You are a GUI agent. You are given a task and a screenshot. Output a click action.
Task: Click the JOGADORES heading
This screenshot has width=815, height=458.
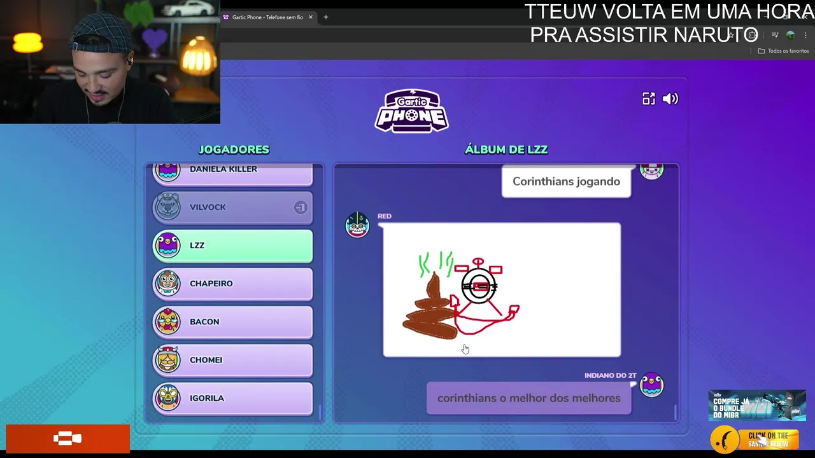234,149
